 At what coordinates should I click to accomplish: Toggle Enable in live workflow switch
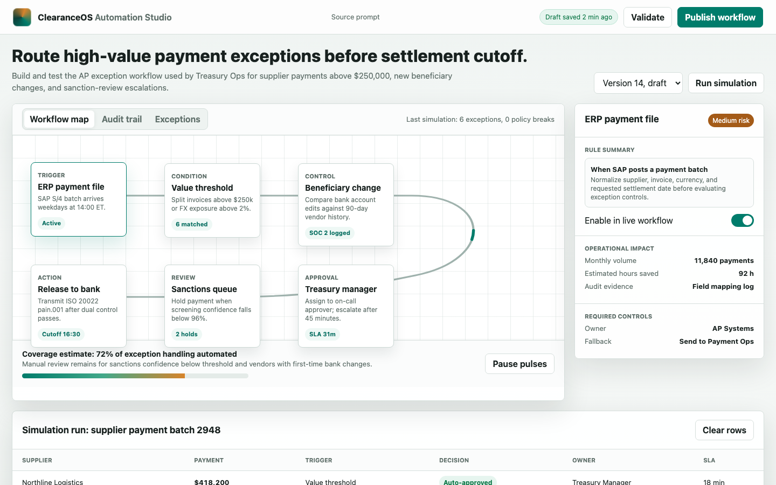[742, 220]
